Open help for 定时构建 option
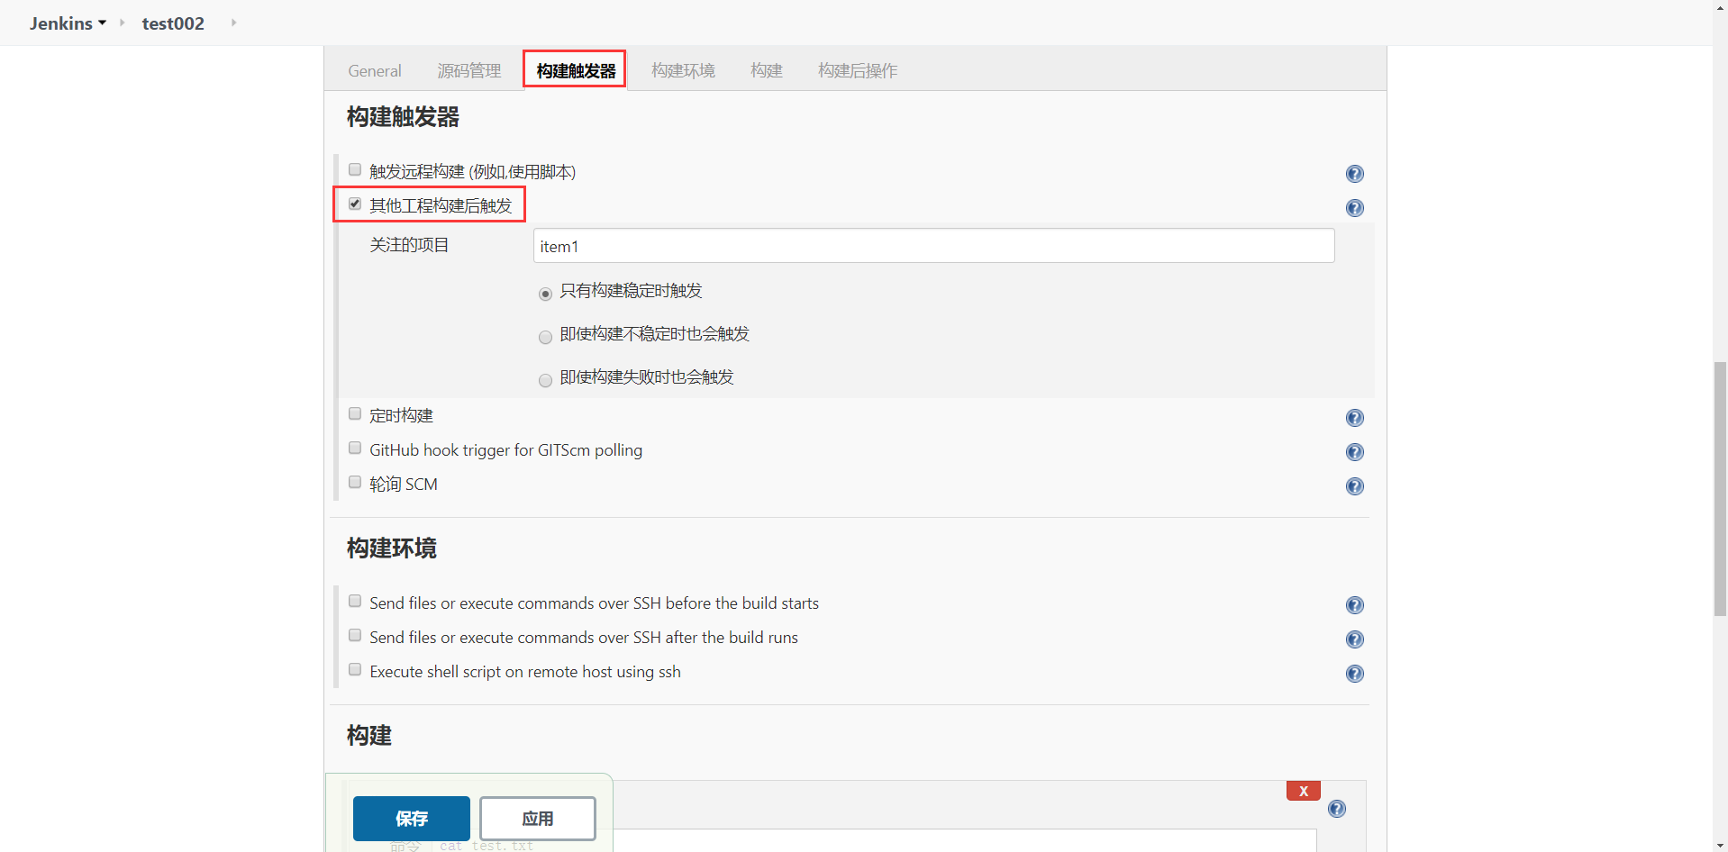Image resolution: width=1728 pixels, height=852 pixels. 1354,418
